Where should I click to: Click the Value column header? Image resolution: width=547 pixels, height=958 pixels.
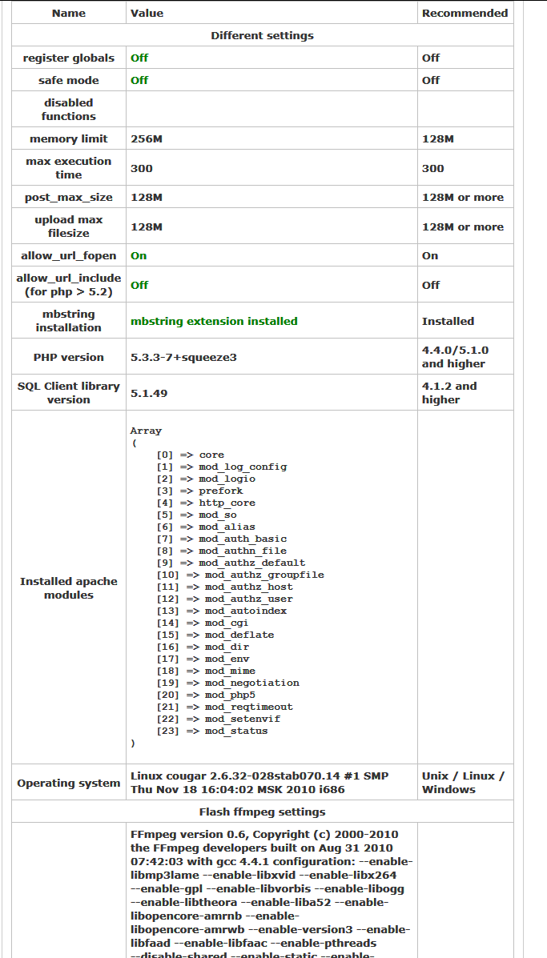tap(147, 13)
